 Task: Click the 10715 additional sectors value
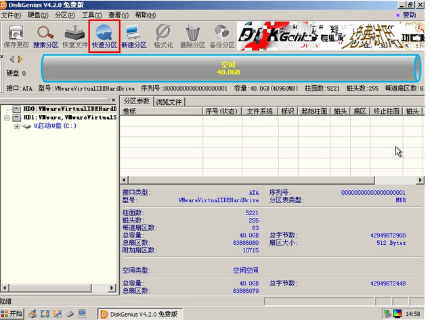tap(251, 250)
